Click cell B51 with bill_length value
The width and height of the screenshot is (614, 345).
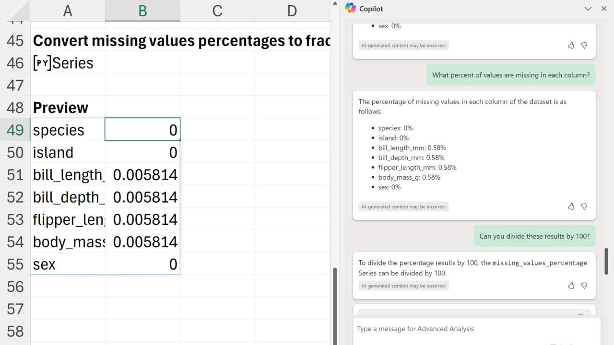(142, 175)
